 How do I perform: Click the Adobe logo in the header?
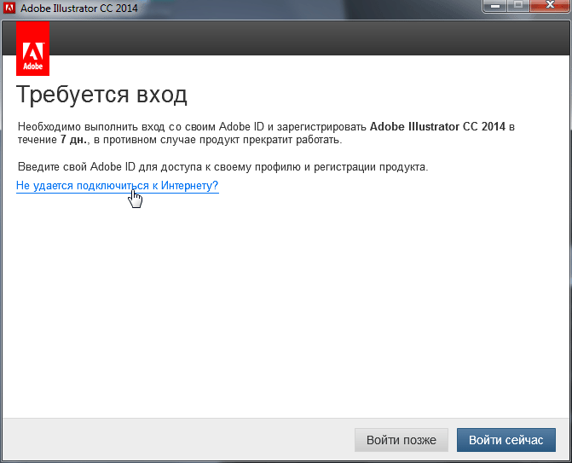click(33, 49)
